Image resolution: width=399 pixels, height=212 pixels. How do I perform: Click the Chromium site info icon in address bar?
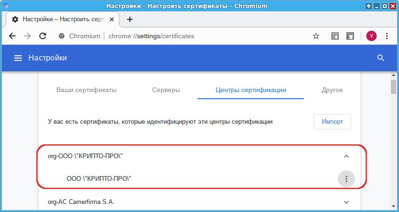click(61, 36)
